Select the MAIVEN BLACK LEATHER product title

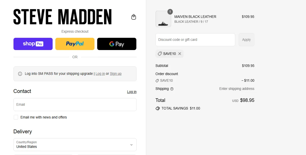(x=195, y=17)
